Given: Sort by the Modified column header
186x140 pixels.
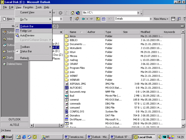Looking at the screenshot, I should coord(152,32).
